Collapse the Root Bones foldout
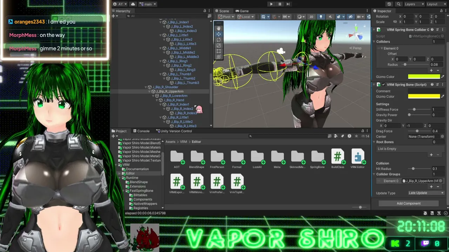This screenshot has height=252, width=449. tap(374, 142)
